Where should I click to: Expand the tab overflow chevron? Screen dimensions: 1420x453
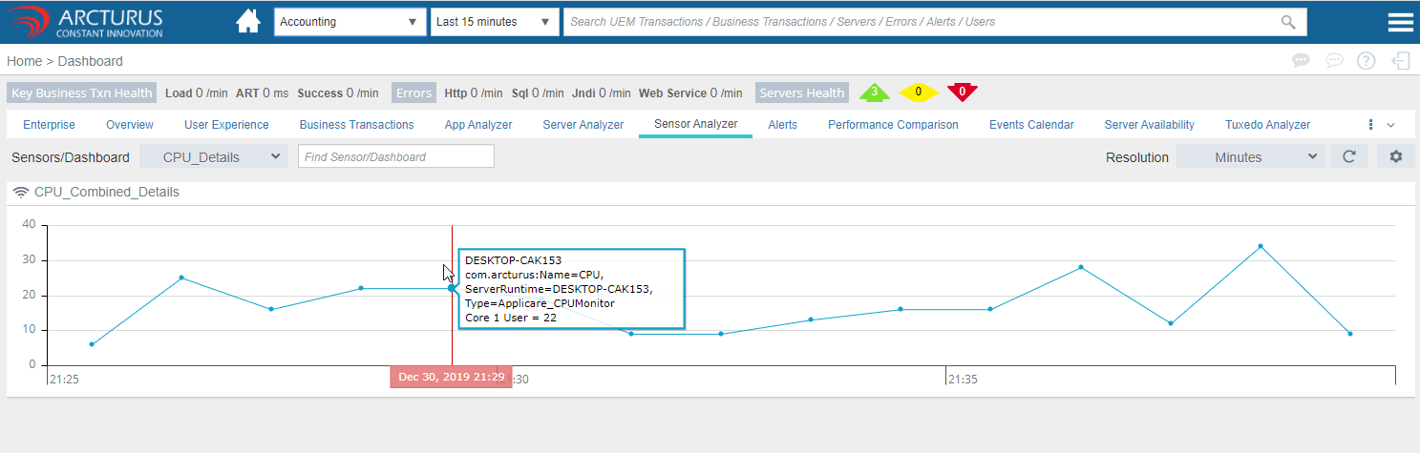[x=1390, y=125]
